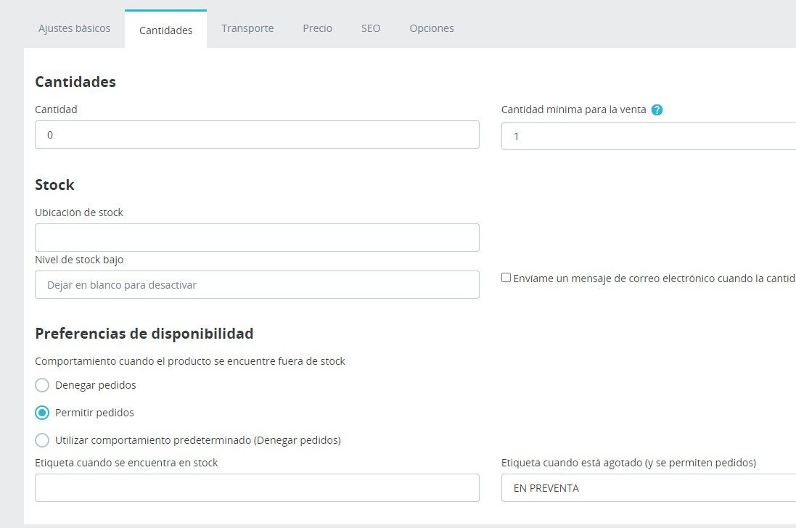Click the help icon beside Cantidad mínima
796x528 pixels.
click(657, 110)
